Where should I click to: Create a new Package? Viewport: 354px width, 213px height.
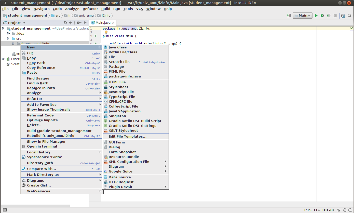point(135,66)
